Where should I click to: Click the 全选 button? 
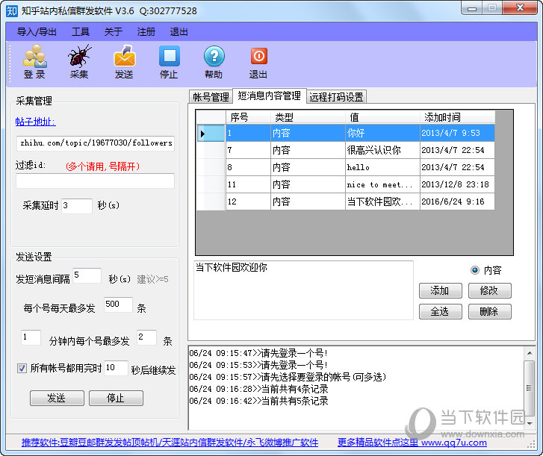coord(440,311)
